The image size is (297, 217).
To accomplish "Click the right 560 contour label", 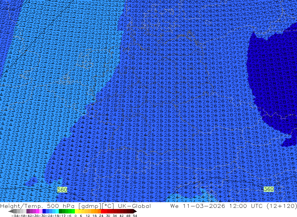I will [x=268, y=189].
